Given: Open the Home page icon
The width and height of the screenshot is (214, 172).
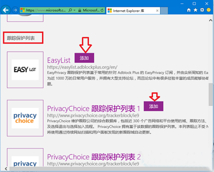Looking at the screenshot, I should [x=189, y=10].
